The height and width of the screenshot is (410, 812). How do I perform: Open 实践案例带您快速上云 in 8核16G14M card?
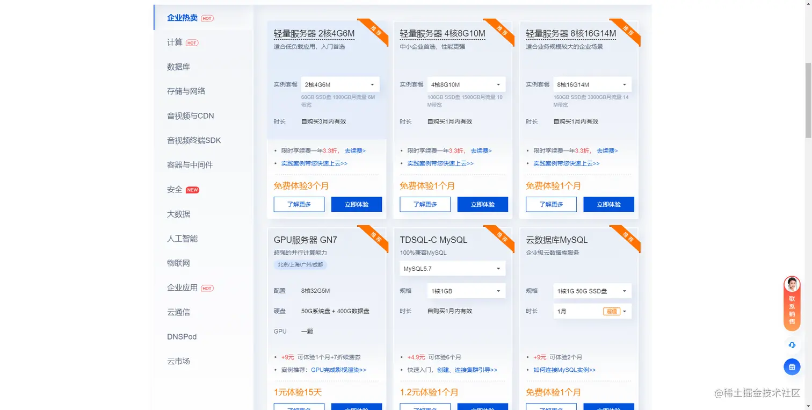pyautogui.click(x=567, y=163)
